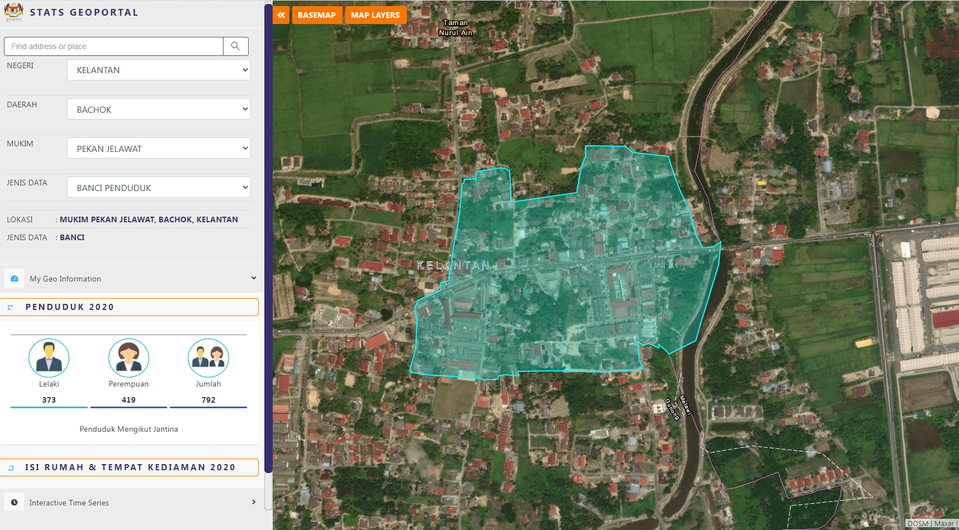Click the Interactive Time Series clock icon
Image resolution: width=959 pixels, height=530 pixels.
(x=15, y=502)
